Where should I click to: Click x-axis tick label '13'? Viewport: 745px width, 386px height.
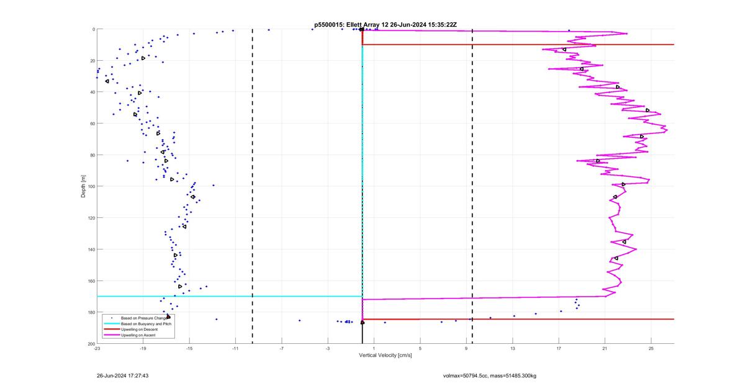click(x=513, y=349)
